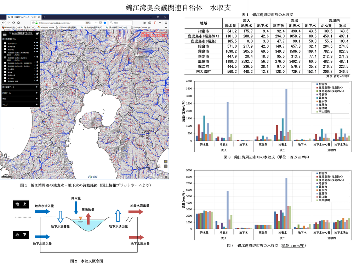Image resolution: width=354 pixels, height=264 pixels.
Task: Expand the 国土基盤データ section
Action: tap(36, 87)
